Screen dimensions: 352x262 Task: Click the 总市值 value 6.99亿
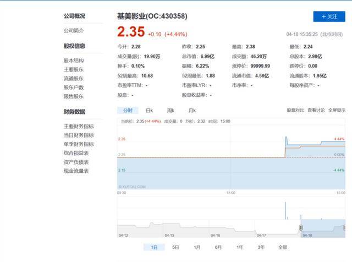pos(207,56)
